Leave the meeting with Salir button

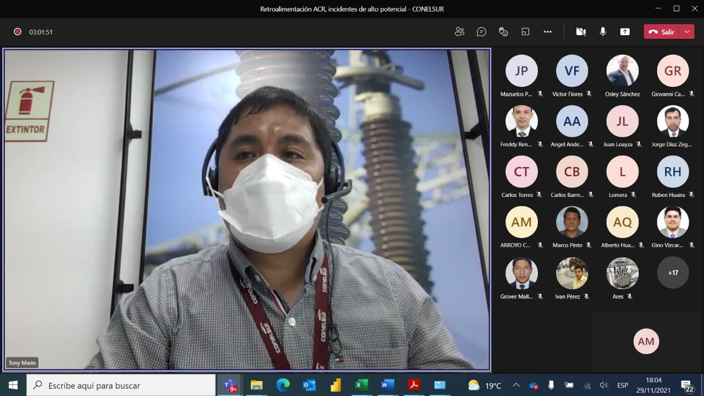(662, 32)
